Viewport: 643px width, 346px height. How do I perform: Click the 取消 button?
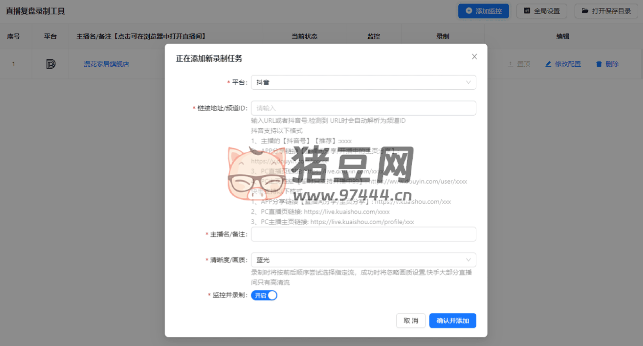click(411, 321)
